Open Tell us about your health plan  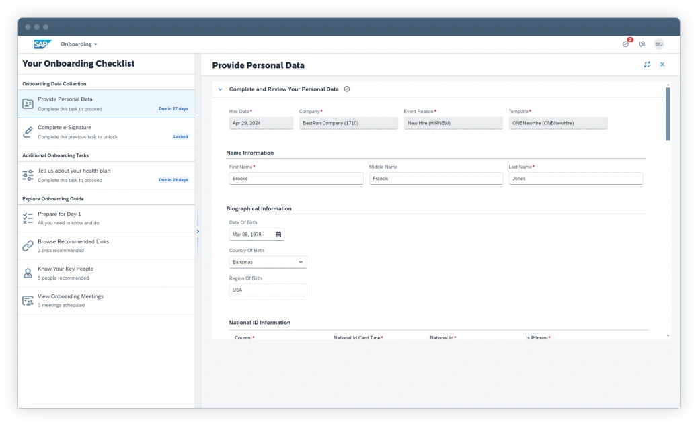(106, 175)
